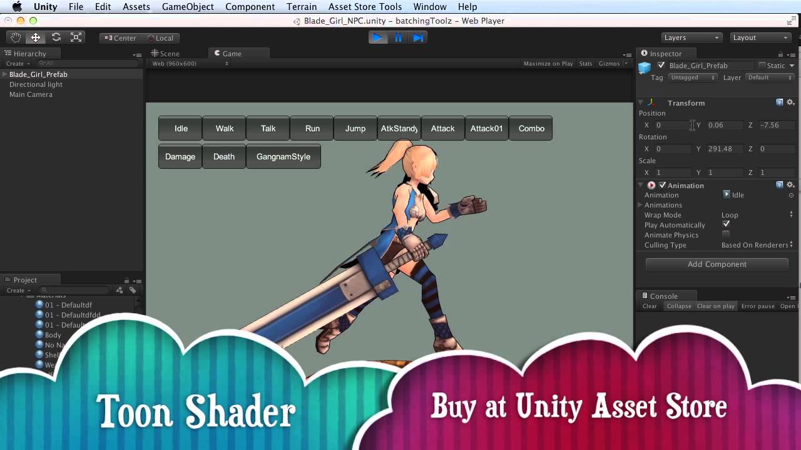801x450 pixels.
Task: Toggle the Stats overlay
Action: coord(586,64)
